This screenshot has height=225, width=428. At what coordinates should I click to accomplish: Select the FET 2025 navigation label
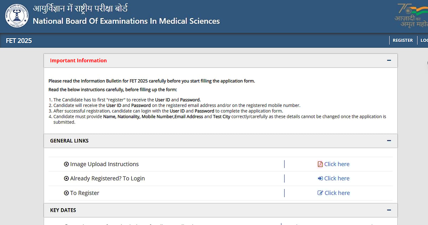[19, 40]
